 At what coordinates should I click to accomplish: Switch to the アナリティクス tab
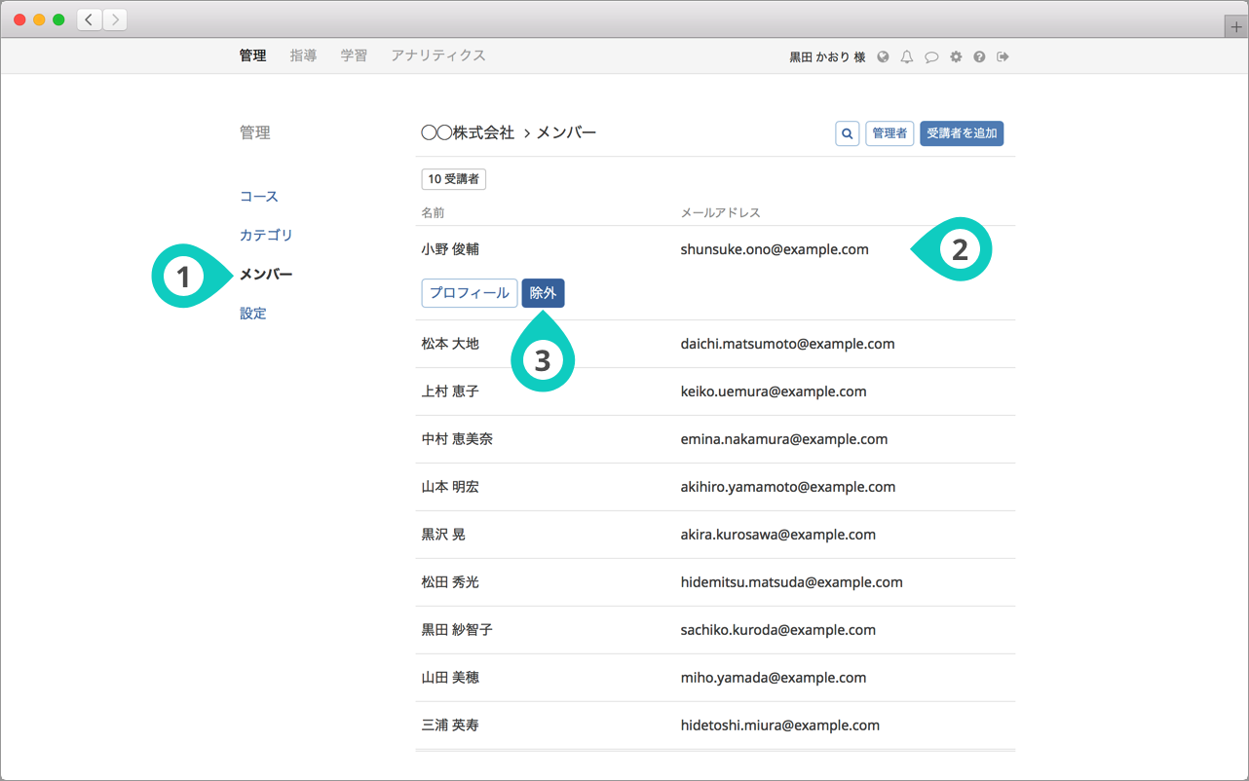coord(437,56)
